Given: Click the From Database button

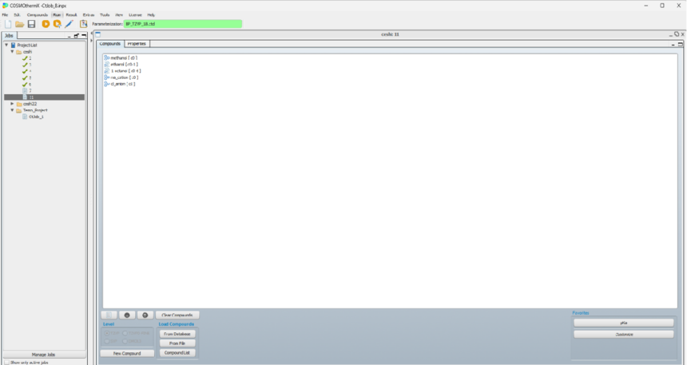Looking at the screenshot, I should point(177,334).
